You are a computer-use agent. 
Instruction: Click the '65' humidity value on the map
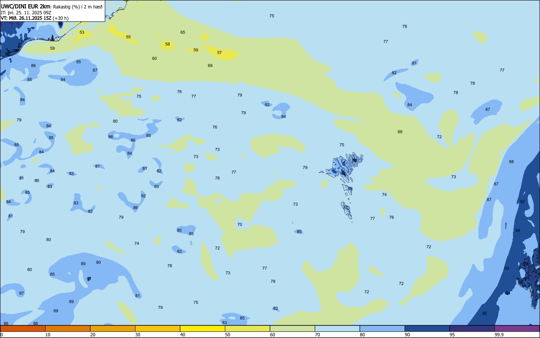pos(183,32)
